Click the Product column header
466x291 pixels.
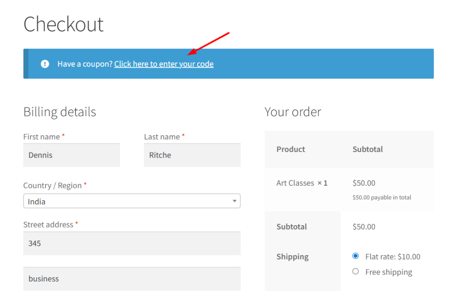[290, 149]
